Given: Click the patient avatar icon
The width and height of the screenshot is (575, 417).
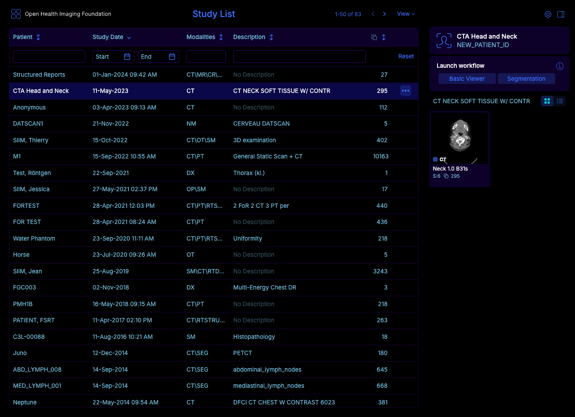Looking at the screenshot, I should pos(444,40).
